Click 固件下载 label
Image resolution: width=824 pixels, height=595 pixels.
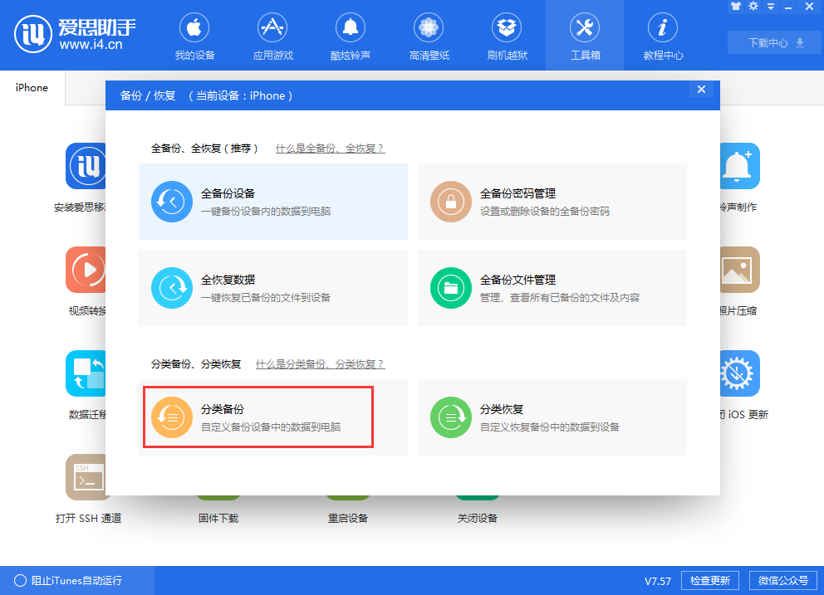click(218, 519)
